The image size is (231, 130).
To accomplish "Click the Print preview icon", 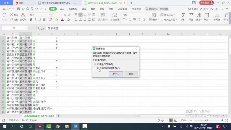I will [x=32, y=9].
